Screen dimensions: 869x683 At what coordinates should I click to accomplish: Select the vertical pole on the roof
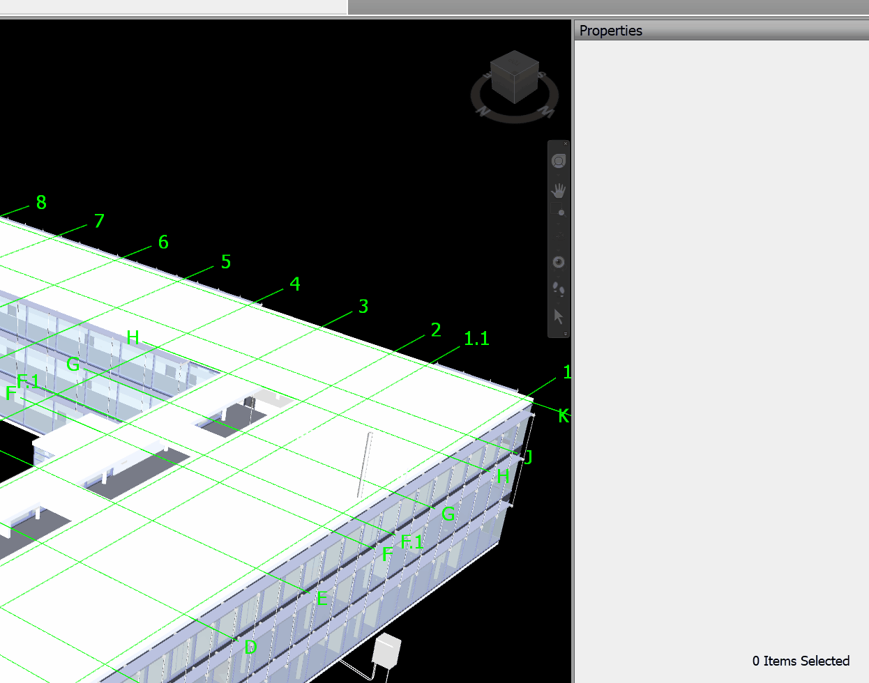pyautogui.click(x=365, y=465)
